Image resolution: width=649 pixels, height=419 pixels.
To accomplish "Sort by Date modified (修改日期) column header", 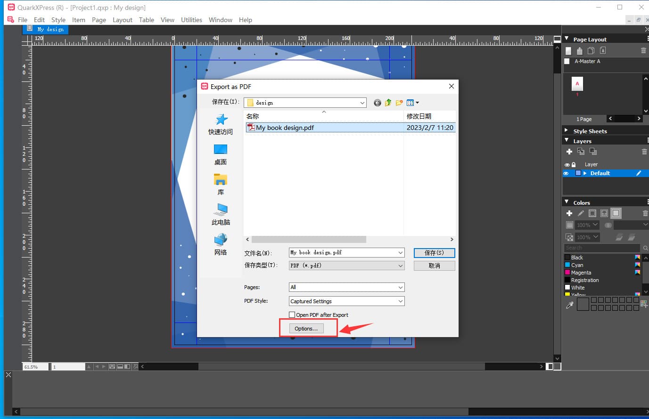I will (x=430, y=116).
